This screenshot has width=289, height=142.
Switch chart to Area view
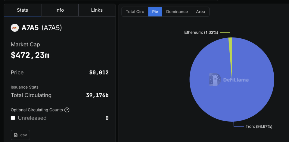200,12
